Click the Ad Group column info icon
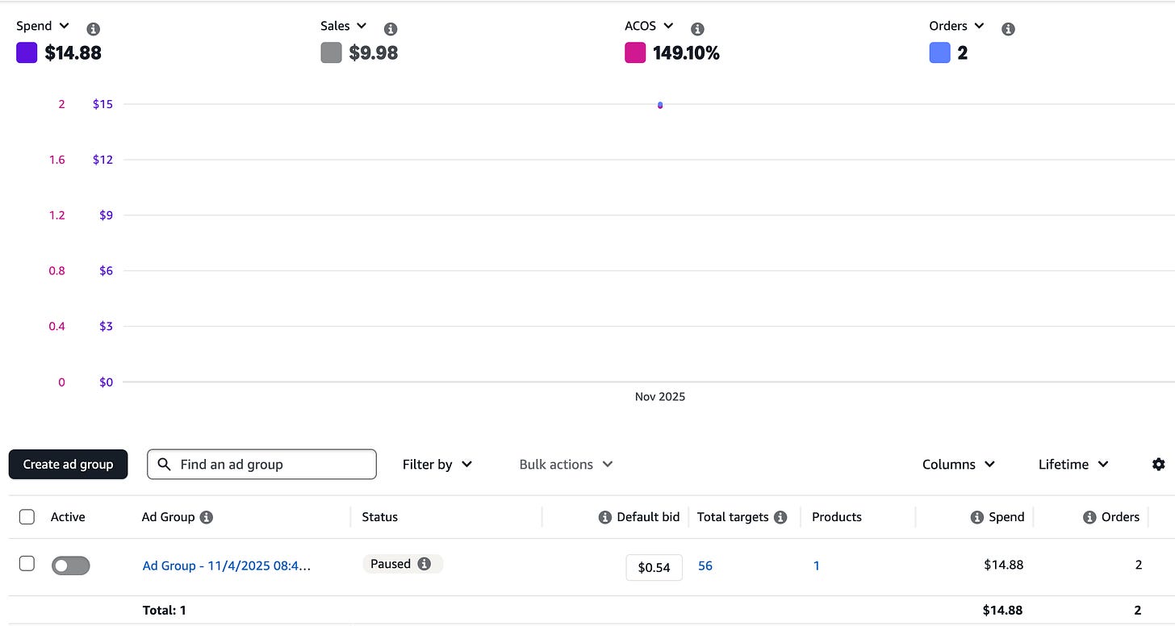The height and width of the screenshot is (626, 1175). click(x=207, y=517)
